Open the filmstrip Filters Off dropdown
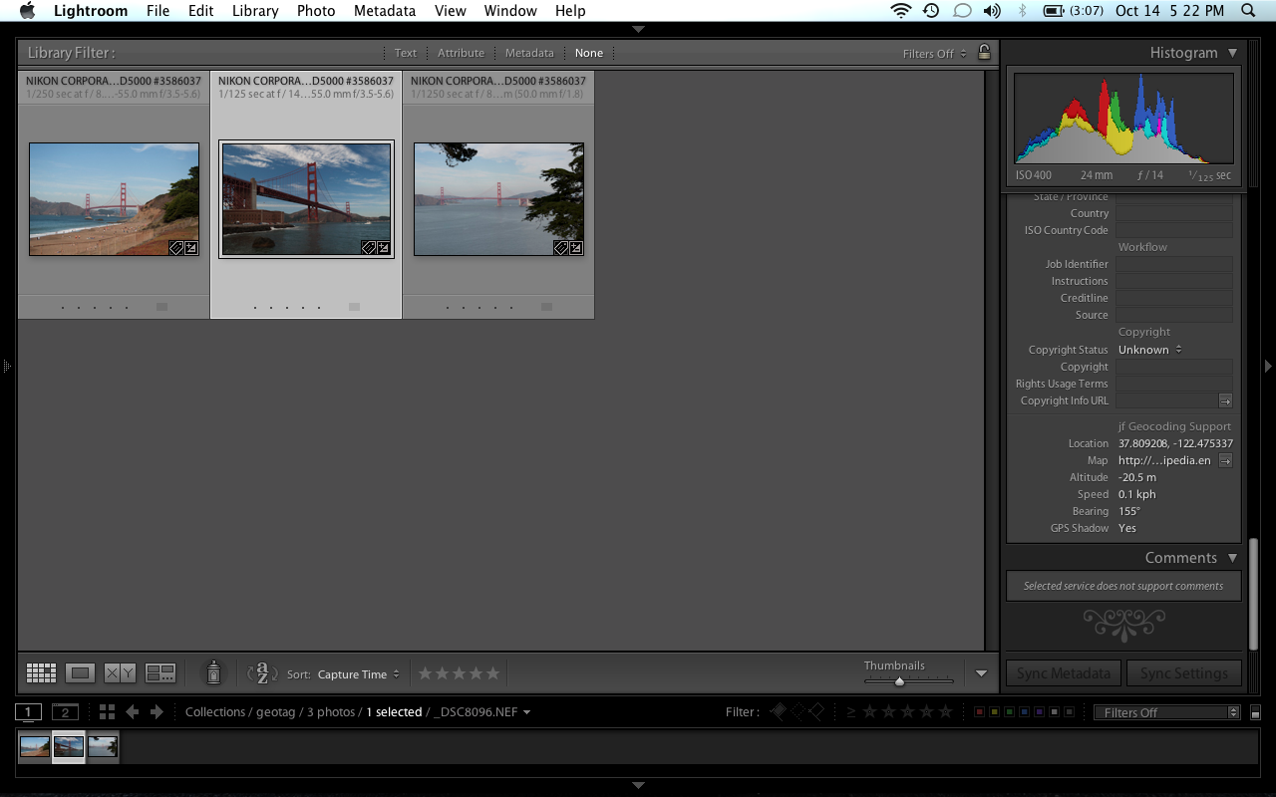The height and width of the screenshot is (797, 1276). pyautogui.click(x=1166, y=712)
